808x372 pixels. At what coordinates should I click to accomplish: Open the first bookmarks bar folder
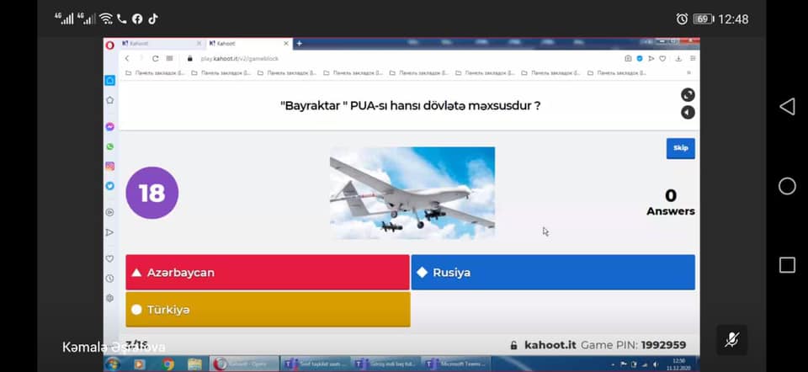coord(155,73)
